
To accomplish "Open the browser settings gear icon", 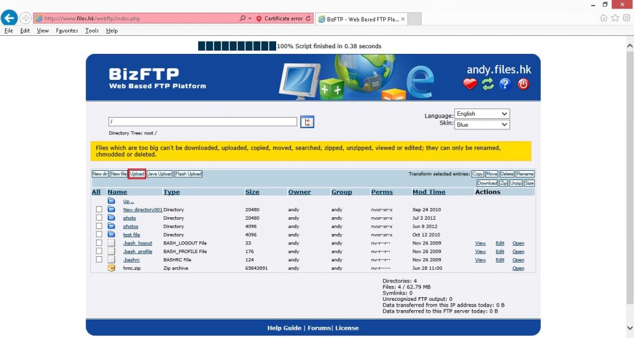I will [x=627, y=18].
